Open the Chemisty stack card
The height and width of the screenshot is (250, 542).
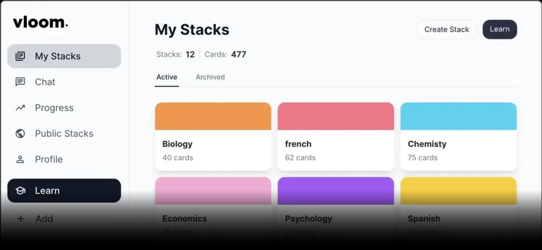pos(458,150)
